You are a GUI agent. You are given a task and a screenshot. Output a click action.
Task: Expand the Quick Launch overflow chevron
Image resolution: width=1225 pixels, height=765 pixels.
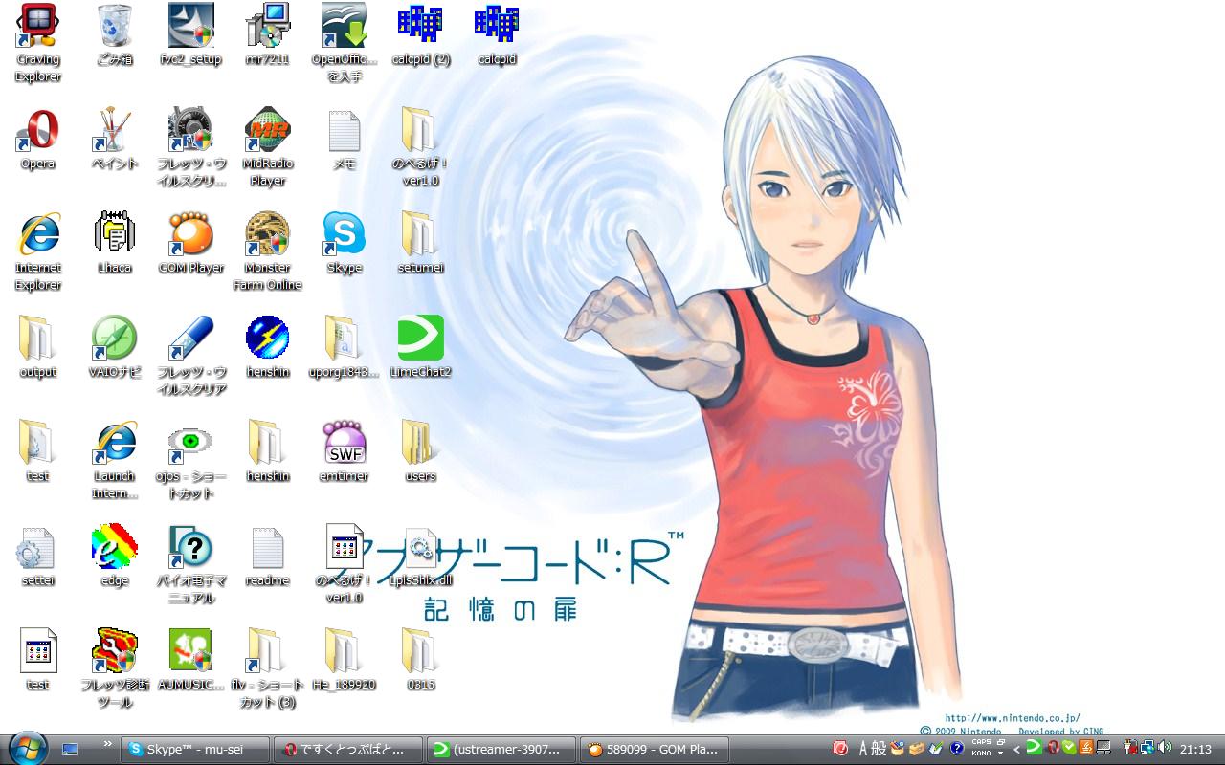pyautogui.click(x=108, y=743)
